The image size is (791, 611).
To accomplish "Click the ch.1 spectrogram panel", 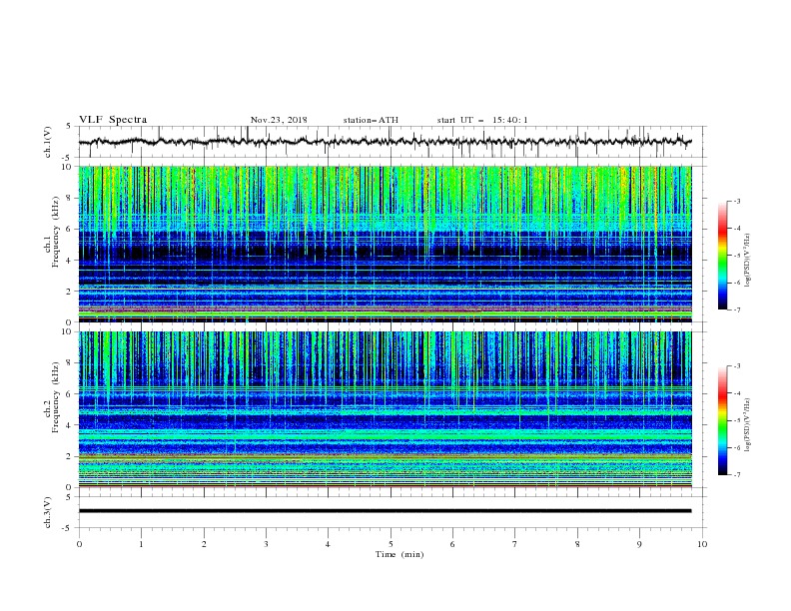I will click(x=386, y=244).
